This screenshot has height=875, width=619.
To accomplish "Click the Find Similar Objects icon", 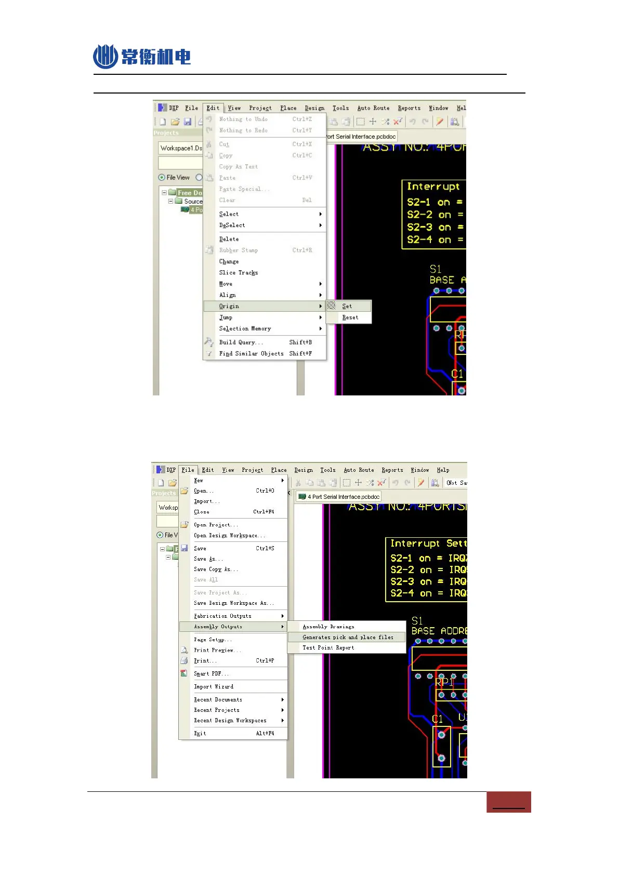I will pyautogui.click(x=209, y=353).
